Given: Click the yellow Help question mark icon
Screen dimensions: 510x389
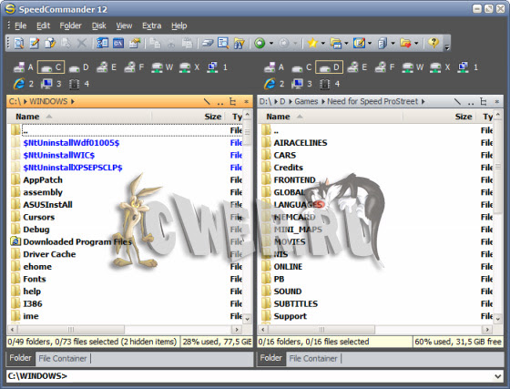Looking at the screenshot, I should tap(433, 42).
